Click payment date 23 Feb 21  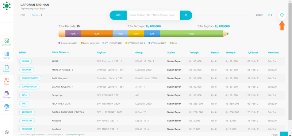[x=253, y=112]
